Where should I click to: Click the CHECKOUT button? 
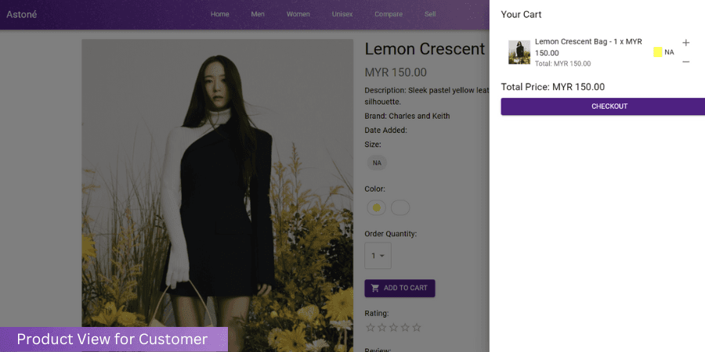(x=603, y=106)
